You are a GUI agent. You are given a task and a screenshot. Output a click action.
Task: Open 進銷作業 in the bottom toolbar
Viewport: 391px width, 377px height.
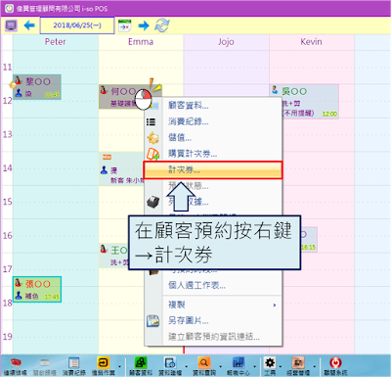[x=103, y=366]
